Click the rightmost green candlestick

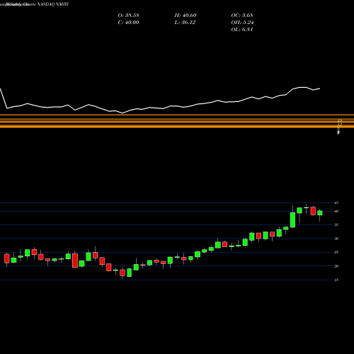320,213
